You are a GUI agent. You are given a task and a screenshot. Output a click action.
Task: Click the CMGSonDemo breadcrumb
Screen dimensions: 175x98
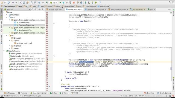tap(8, 6)
